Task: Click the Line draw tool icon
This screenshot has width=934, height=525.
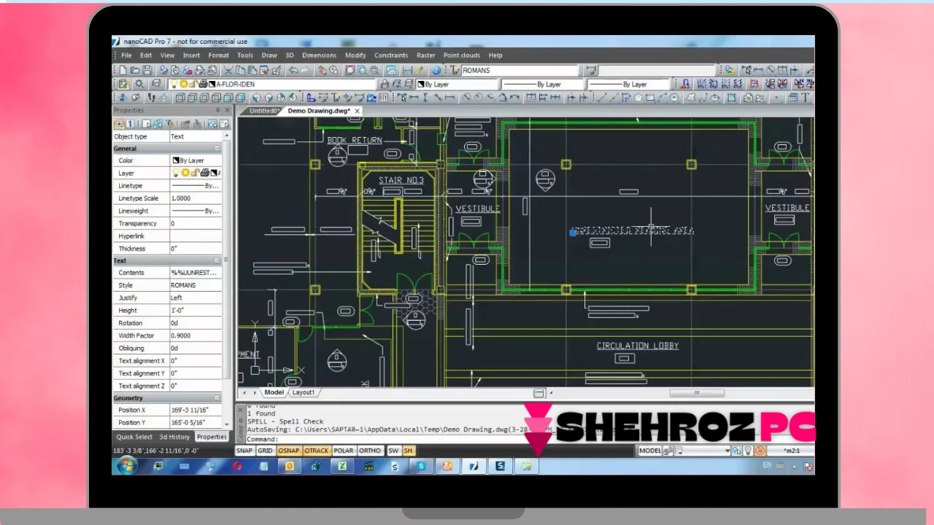Action: (602, 98)
